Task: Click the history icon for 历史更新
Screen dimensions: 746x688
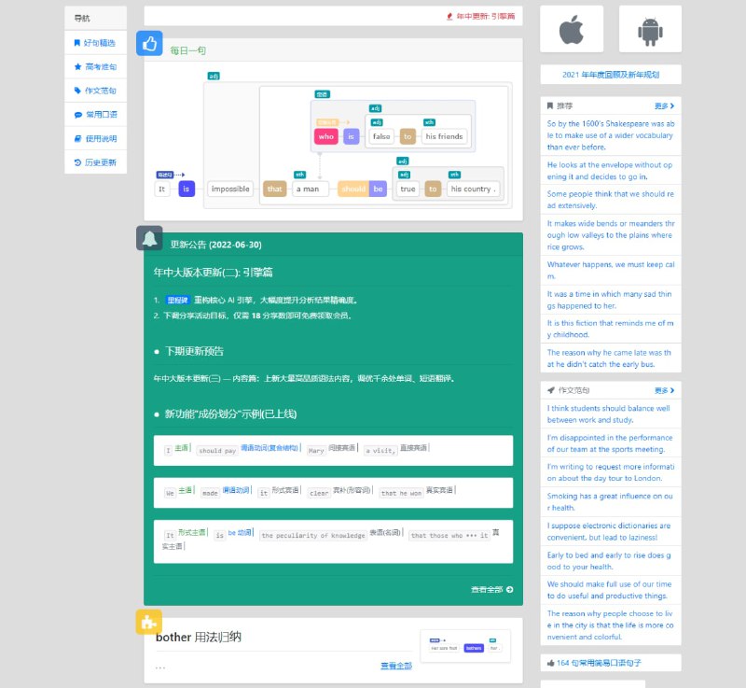Action: tap(78, 160)
